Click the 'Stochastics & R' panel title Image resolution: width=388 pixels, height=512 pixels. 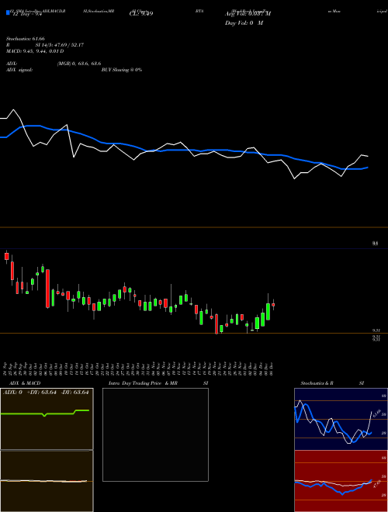pyautogui.click(x=317, y=383)
